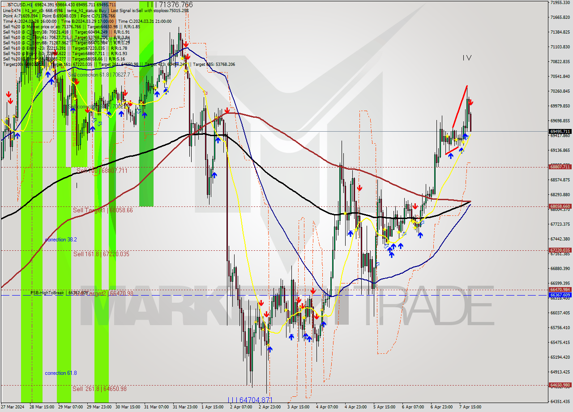Select the 'correction 61.8' blue label
573x412 pixels.
click(x=61, y=373)
